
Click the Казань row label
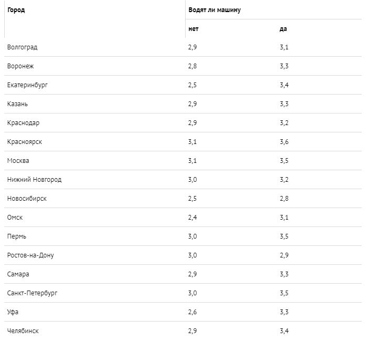(x=17, y=104)
